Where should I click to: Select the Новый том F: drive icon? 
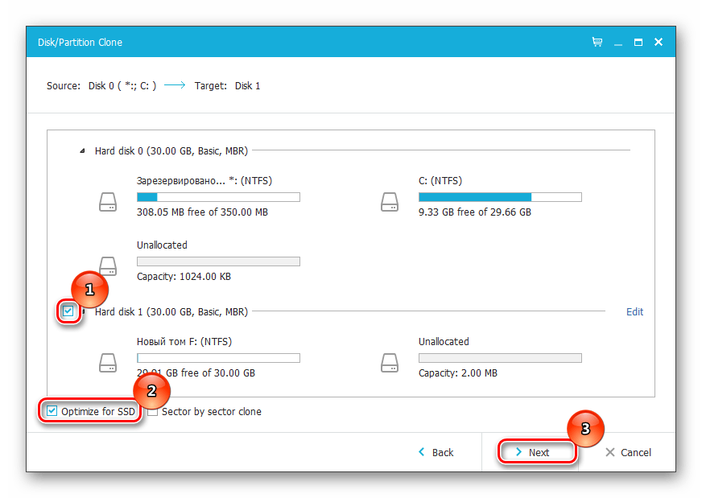108,362
